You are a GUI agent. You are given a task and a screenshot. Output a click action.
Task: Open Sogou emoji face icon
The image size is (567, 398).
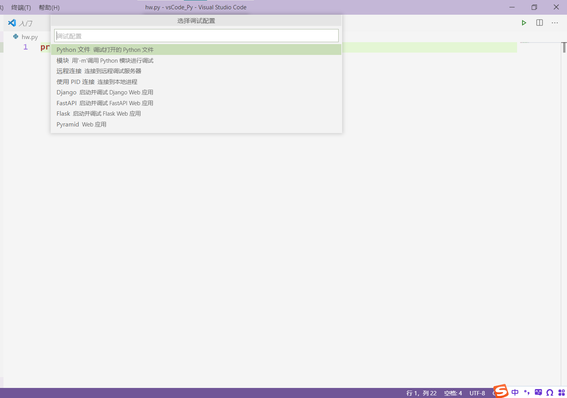tap(538, 392)
